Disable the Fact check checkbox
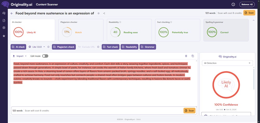 pyautogui.click(x=110, y=47)
